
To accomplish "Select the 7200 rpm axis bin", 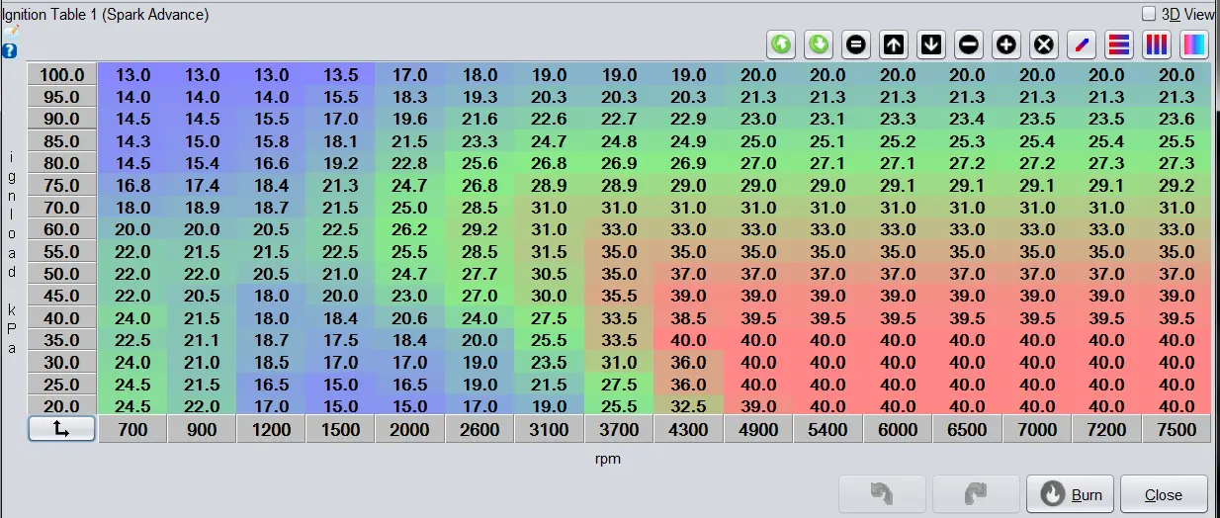I will pyautogui.click(x=1106, y=430).
